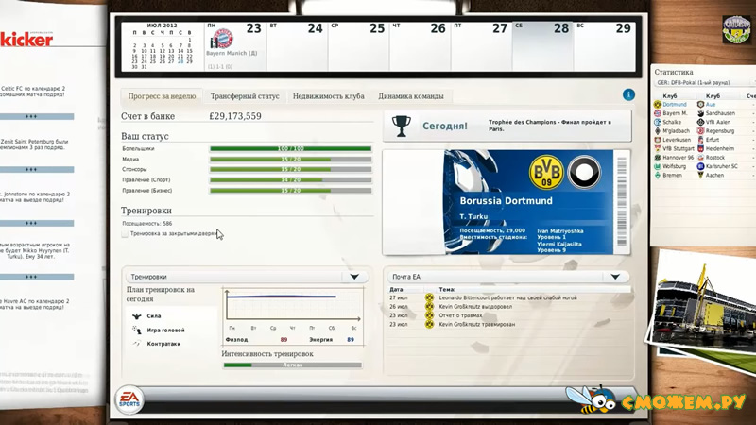This screenshot has height=425, width=756.
Task: Click M'gladbach crest in Статистика table
Action: point(657,130)
